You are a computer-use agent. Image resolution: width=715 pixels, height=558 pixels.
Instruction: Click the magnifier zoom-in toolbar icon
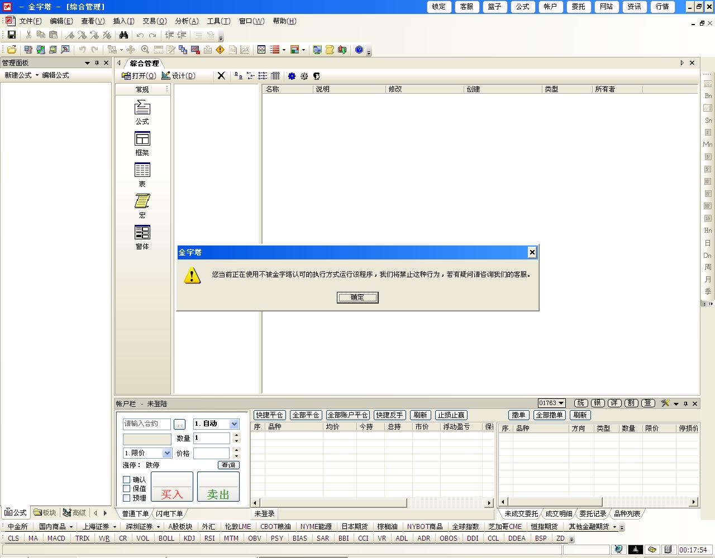coord(145,50)
